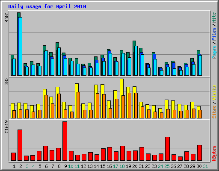Click the red KBytes bar for day 30

click(x=199, y=153)
